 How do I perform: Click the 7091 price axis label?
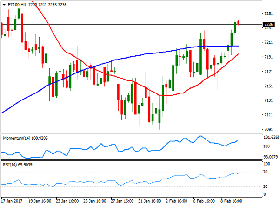click(268, 130)
